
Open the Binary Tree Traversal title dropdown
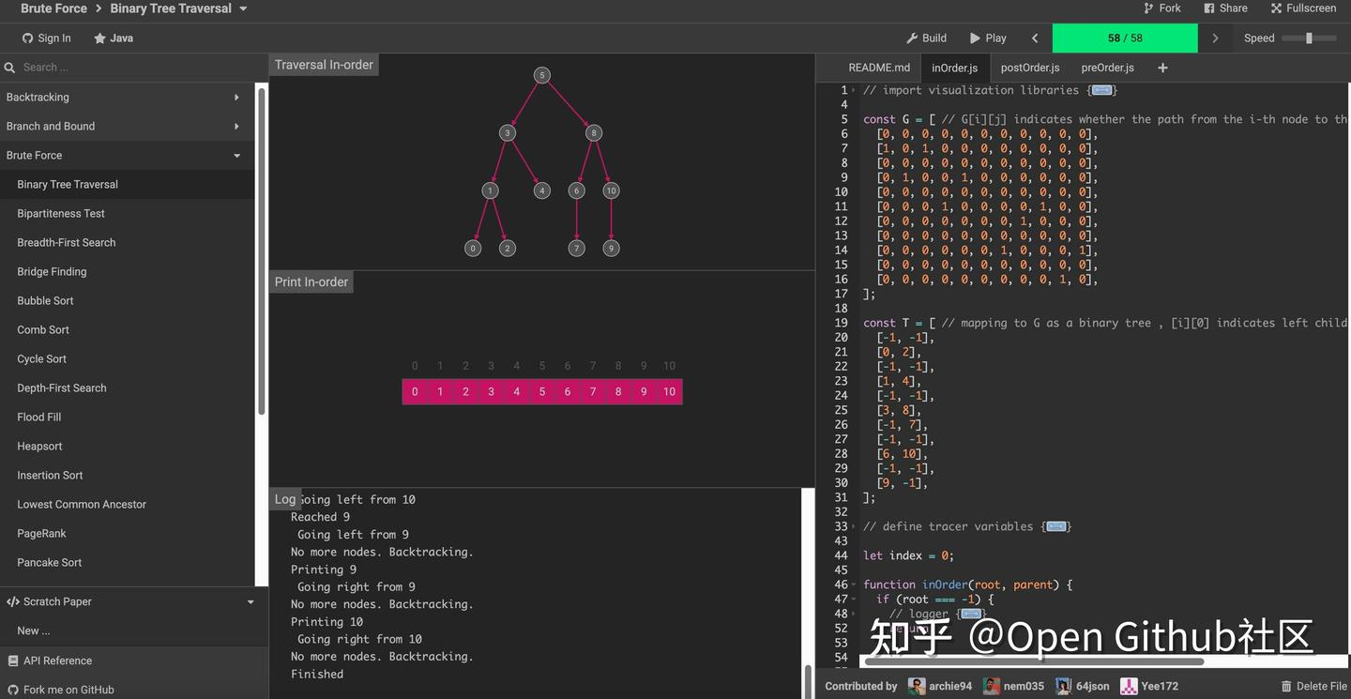tap(243, 9)
